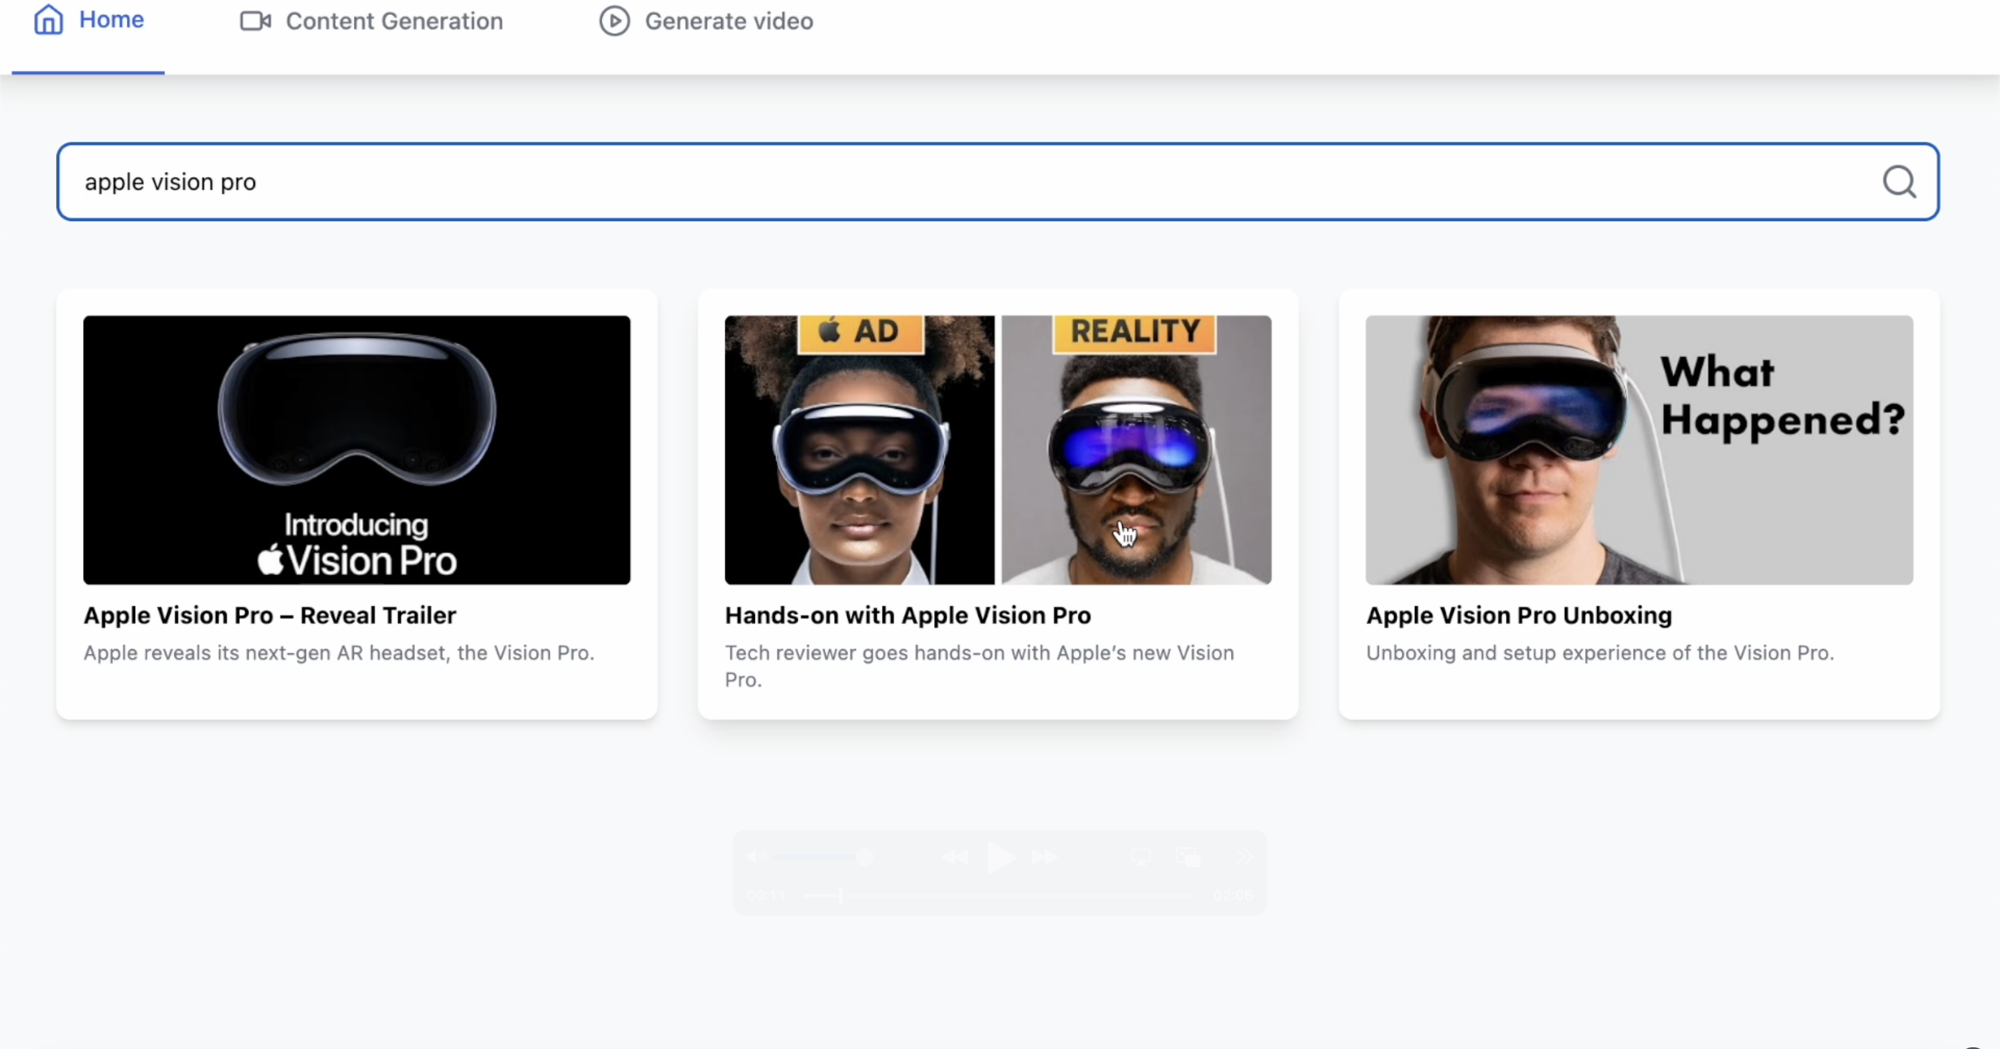Click 'Hands-on with Apple Vision Pro' title
This screenshot has height=1049, width=2000.
(908, 615)
